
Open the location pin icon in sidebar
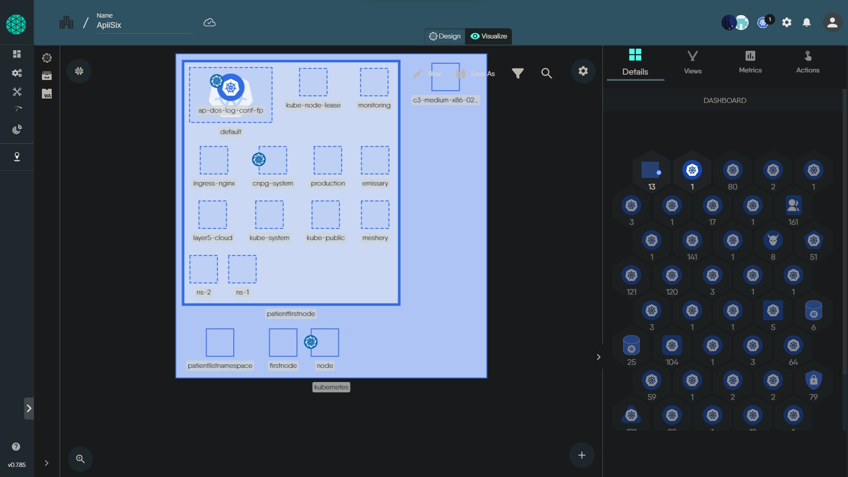(x=17, y=157)
